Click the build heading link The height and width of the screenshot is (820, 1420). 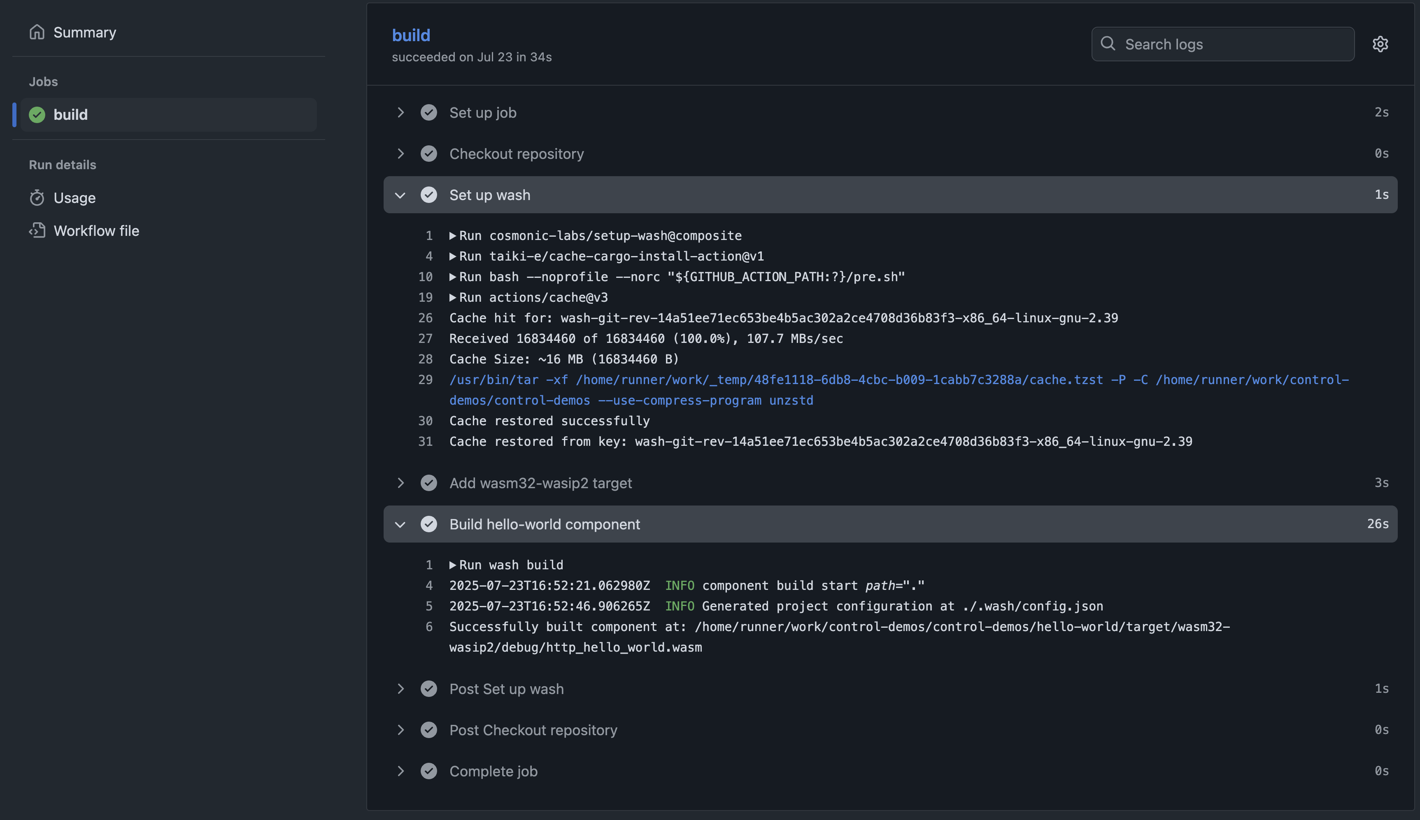[x=410, y=35]
